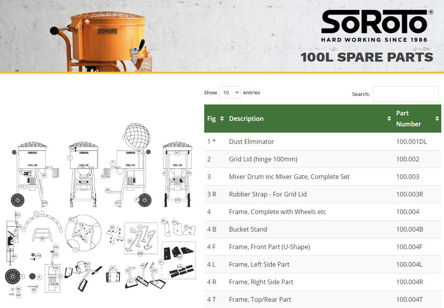Screen dimensions: 444x308
Task: Click the SoRoTo logo in the banner
Action: tap(377, 26)
